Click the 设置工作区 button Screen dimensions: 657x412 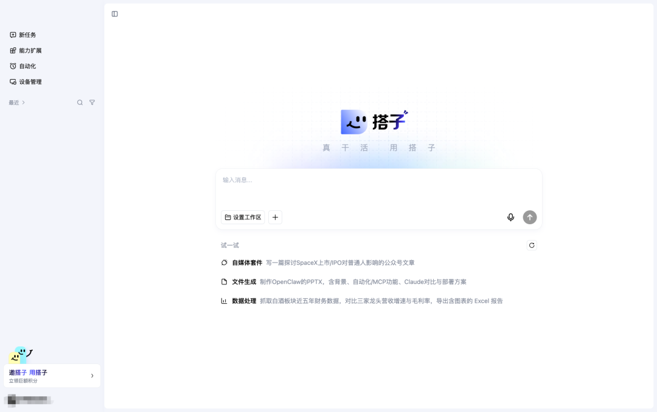click(243, 218)
